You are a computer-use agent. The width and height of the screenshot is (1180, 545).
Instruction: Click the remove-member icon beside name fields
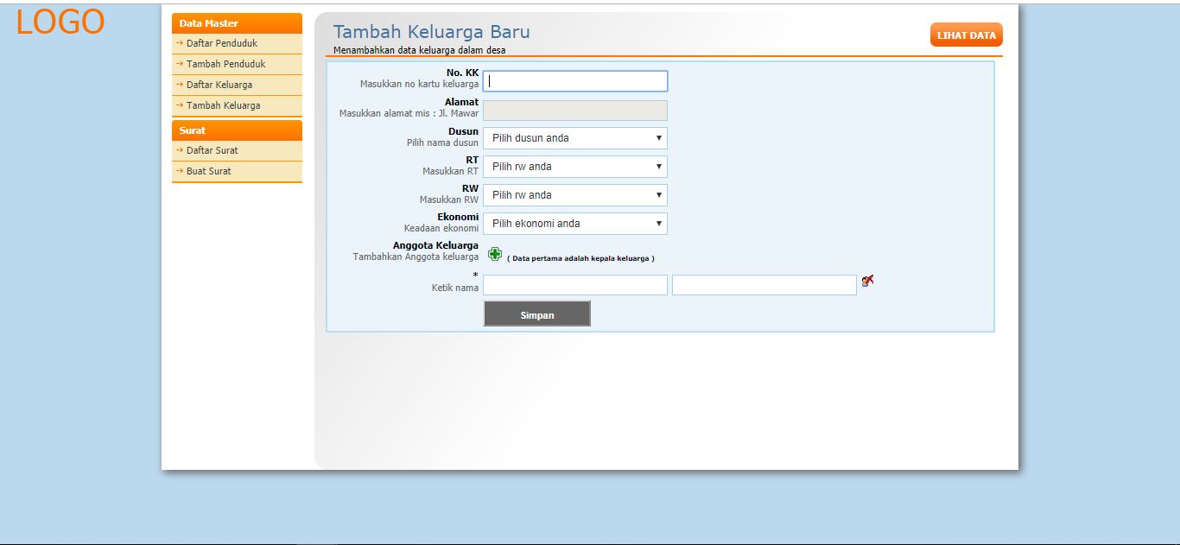click(x=868, y=281)
